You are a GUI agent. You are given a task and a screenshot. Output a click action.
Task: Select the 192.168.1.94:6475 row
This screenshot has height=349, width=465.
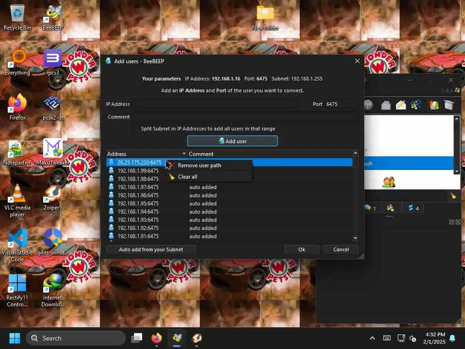pyautogui.click(x=229, y=212)
